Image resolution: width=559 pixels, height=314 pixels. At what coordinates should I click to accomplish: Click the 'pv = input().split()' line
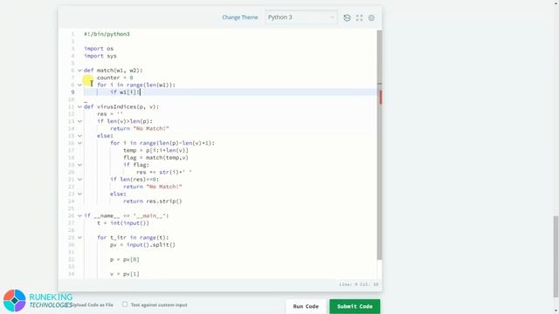point(142,244)
